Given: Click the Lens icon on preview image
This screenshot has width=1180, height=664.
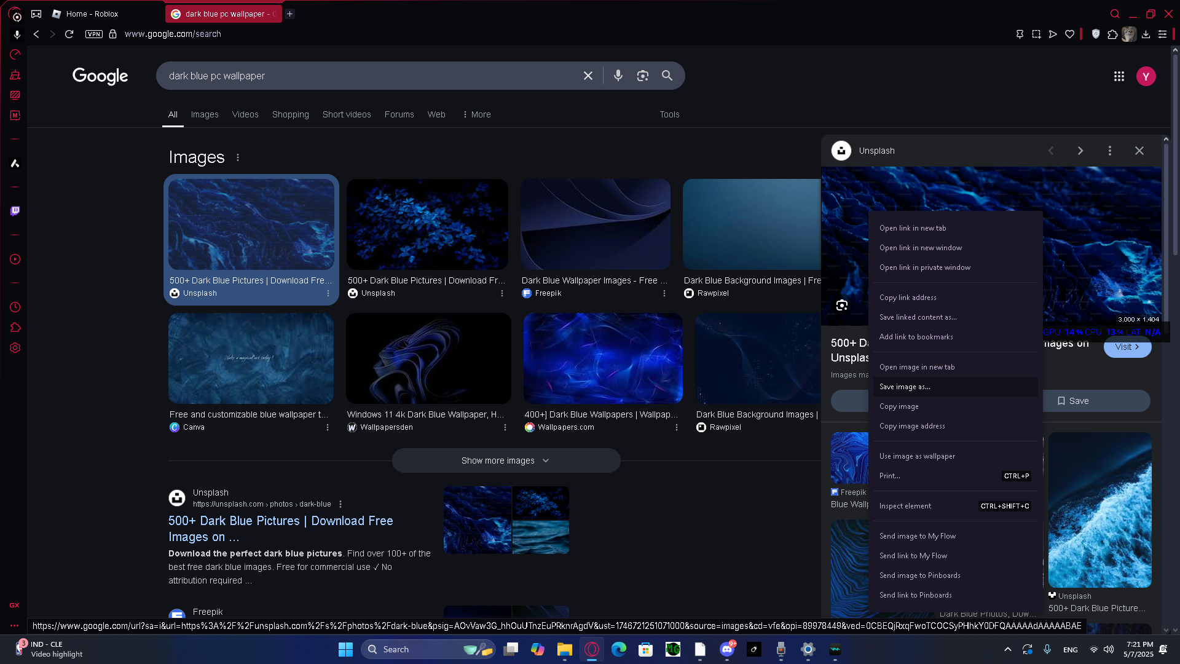Looking at the screenshot, I should (841, 305).
